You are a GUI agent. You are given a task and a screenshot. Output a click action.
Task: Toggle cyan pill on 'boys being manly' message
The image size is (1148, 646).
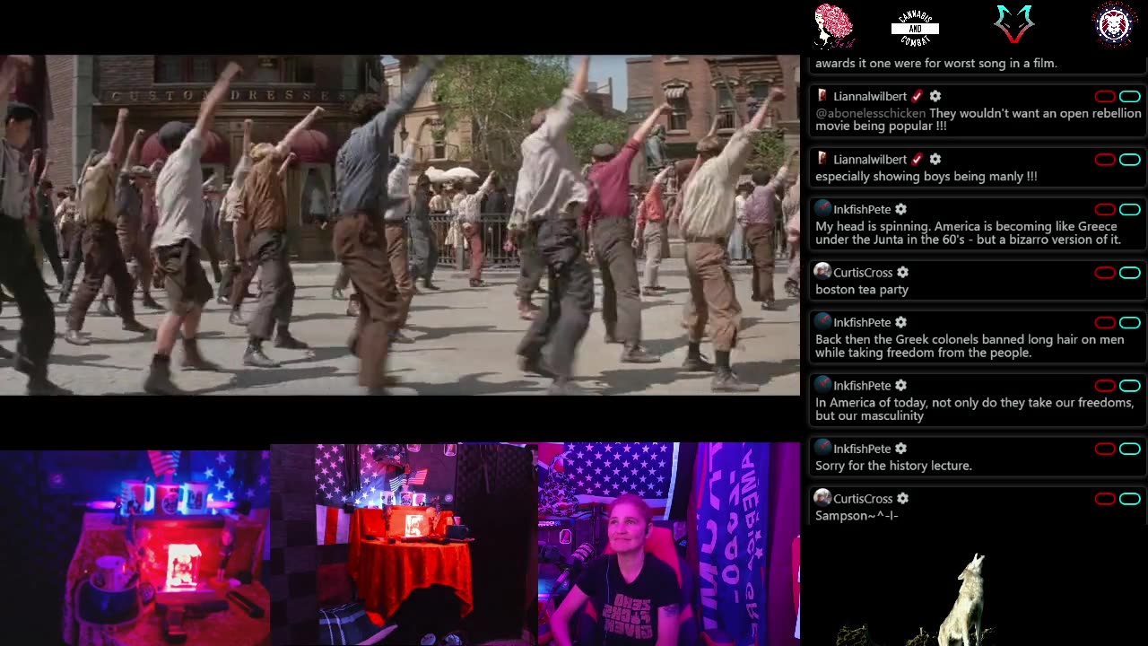coord(1130,160)
